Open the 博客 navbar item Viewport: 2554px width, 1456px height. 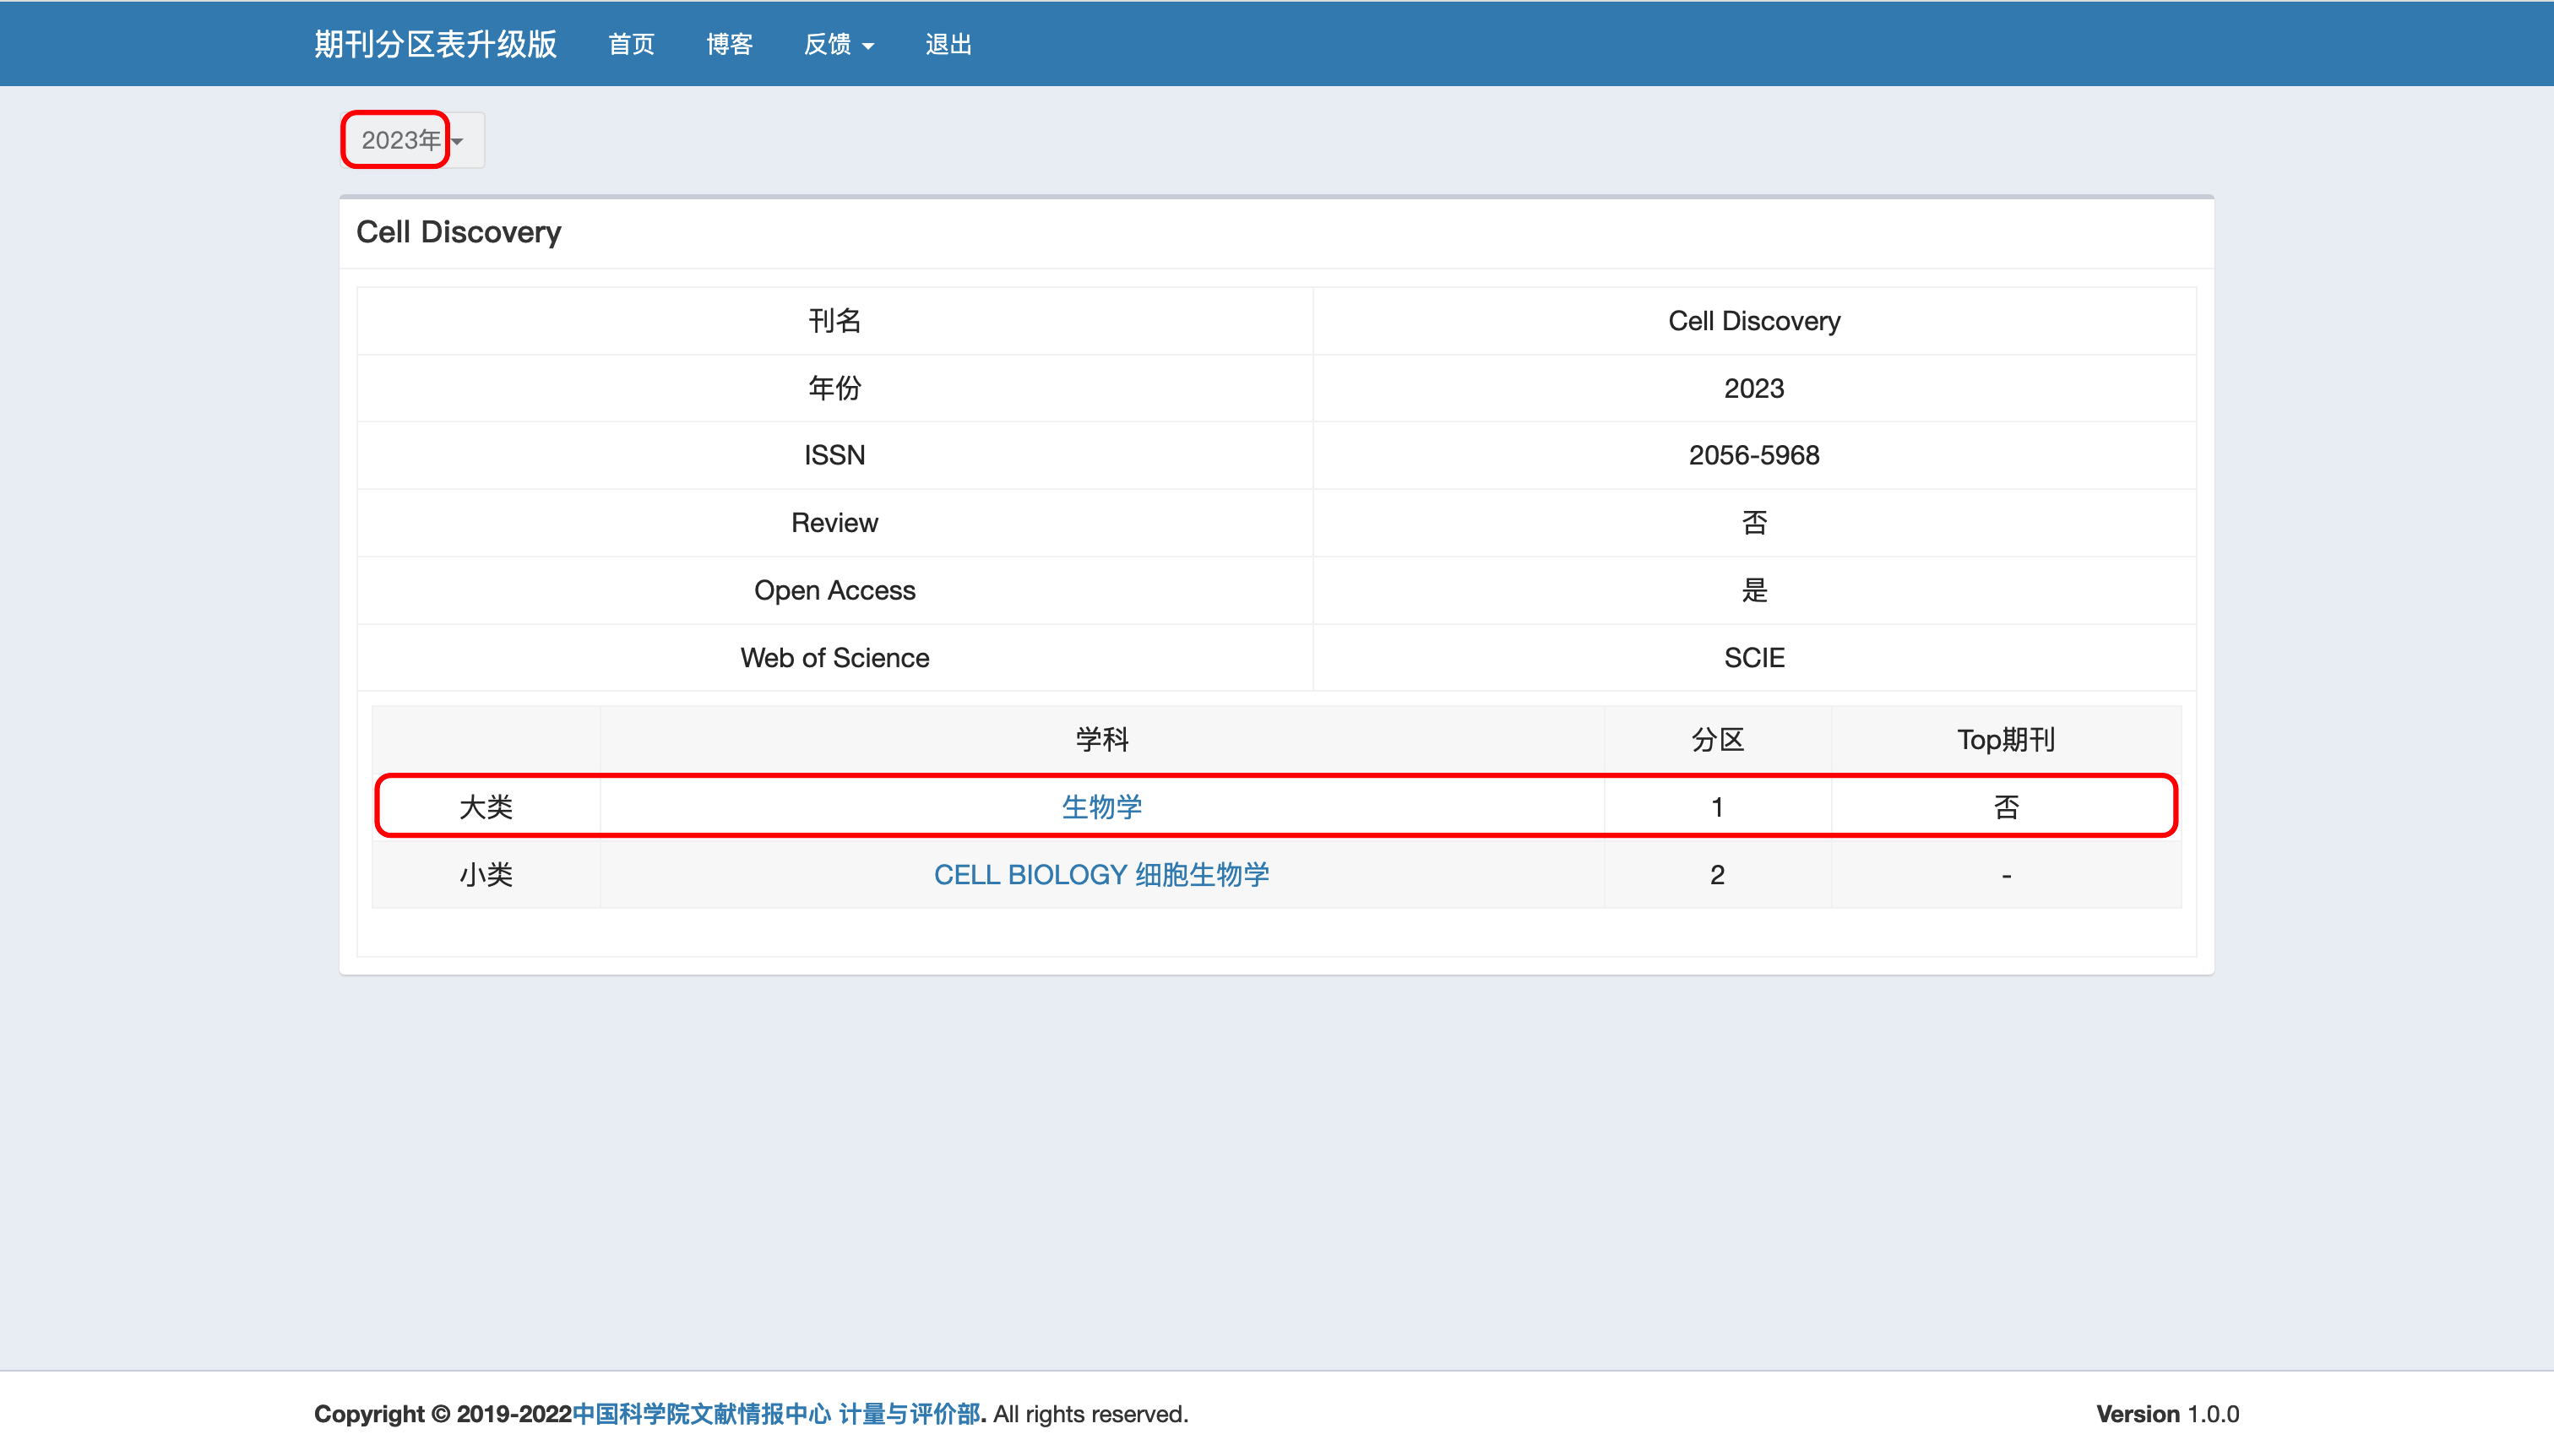729,44
